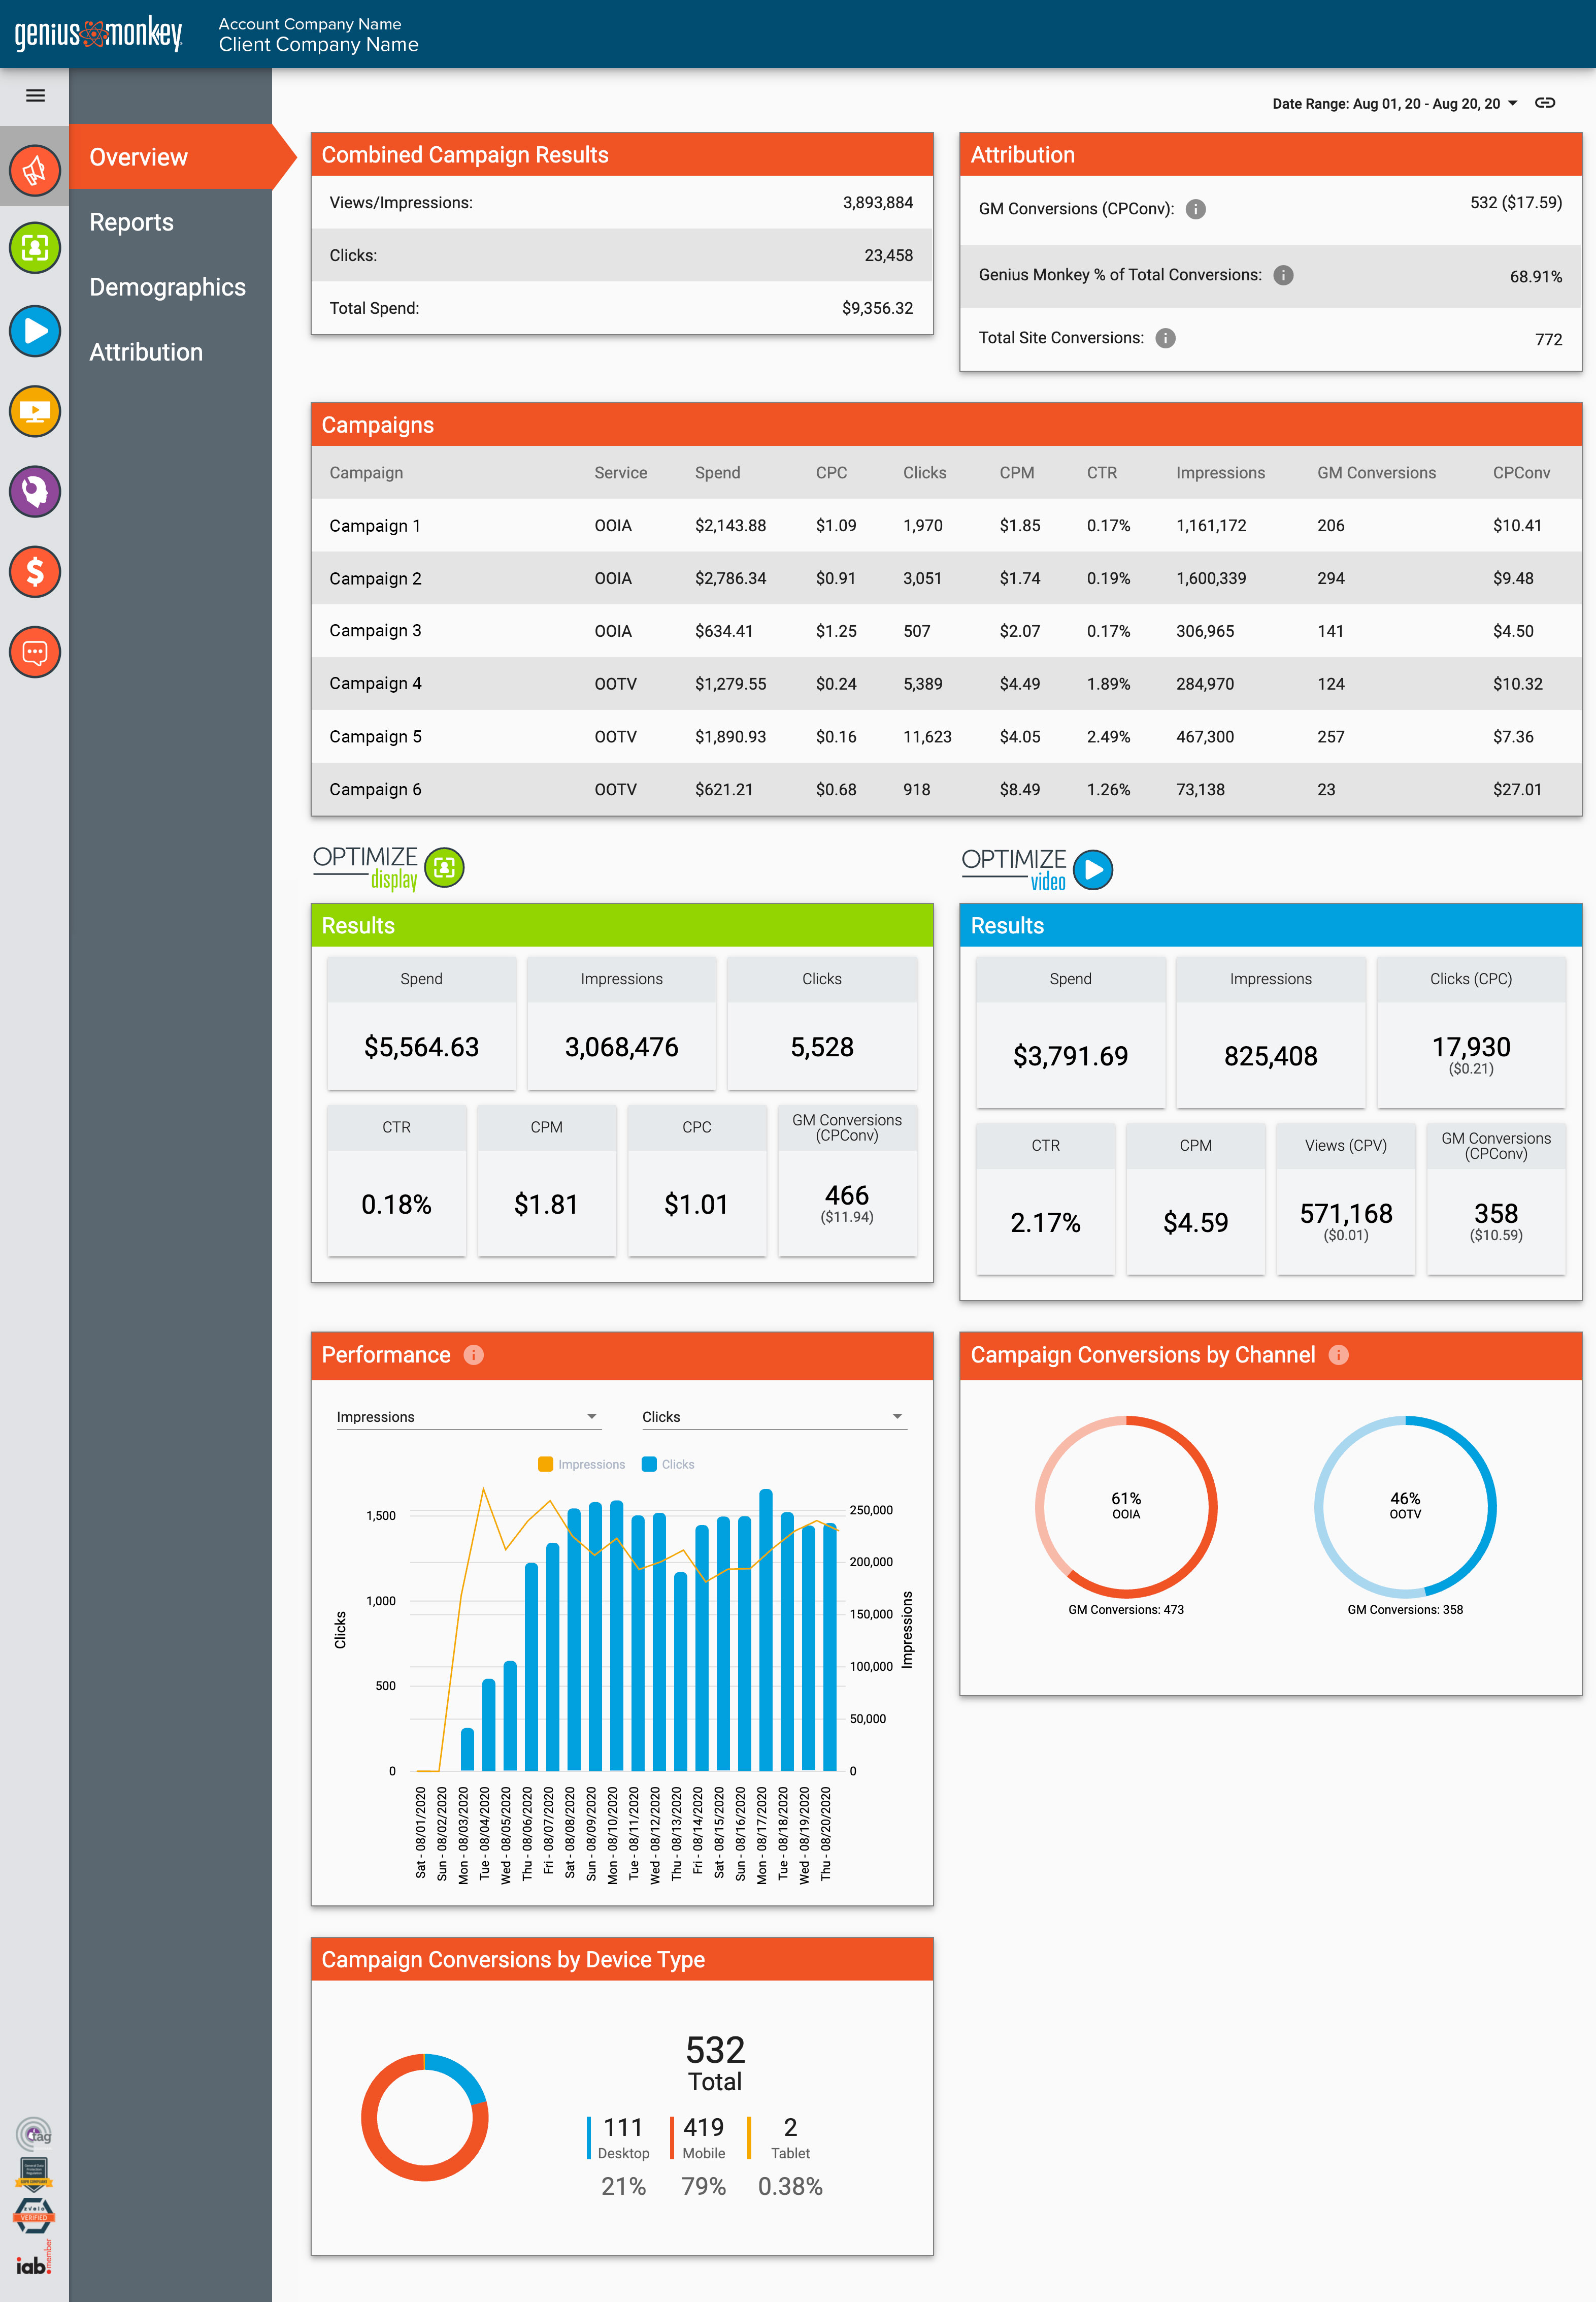Open the orange chat bubble sidebar icon

click(x=35, y=652)
